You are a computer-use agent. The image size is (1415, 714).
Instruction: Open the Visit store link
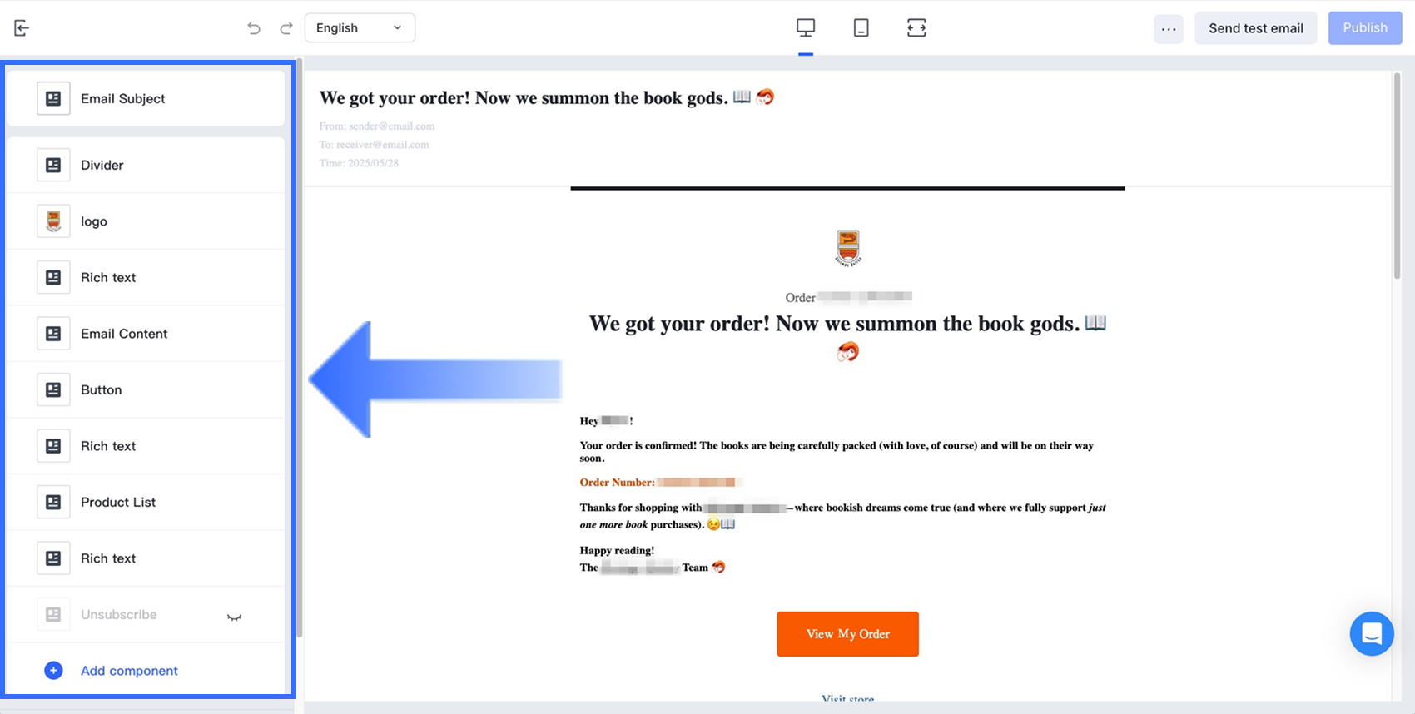847,698
